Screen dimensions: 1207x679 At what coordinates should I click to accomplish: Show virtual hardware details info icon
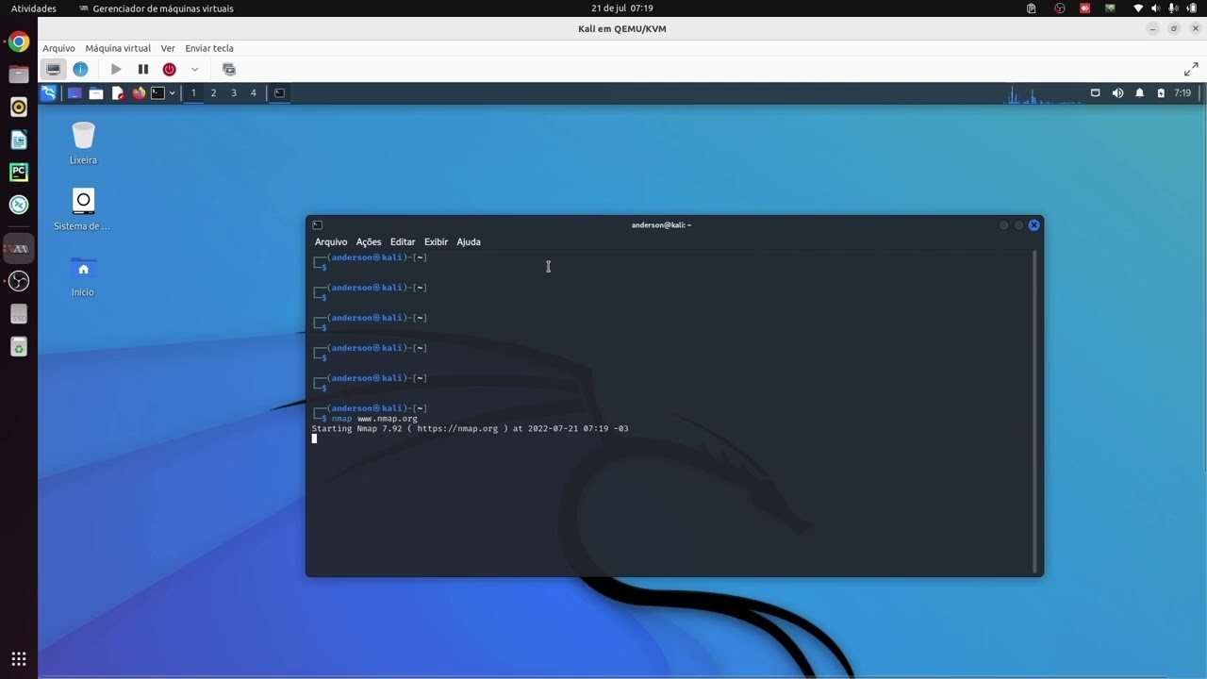point(80,69)
